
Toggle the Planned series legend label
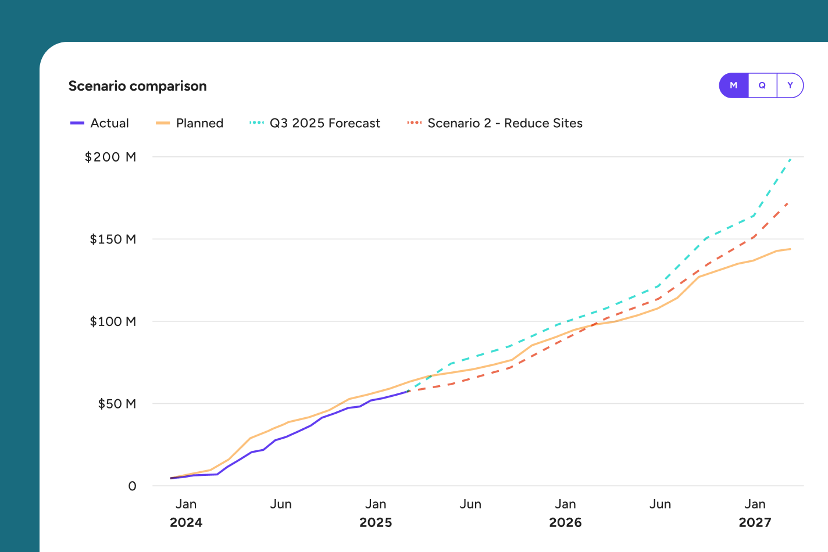[x=199, y=123]
